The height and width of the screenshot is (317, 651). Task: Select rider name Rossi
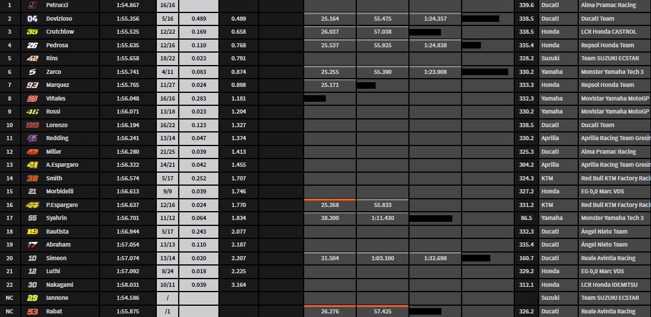53,111
